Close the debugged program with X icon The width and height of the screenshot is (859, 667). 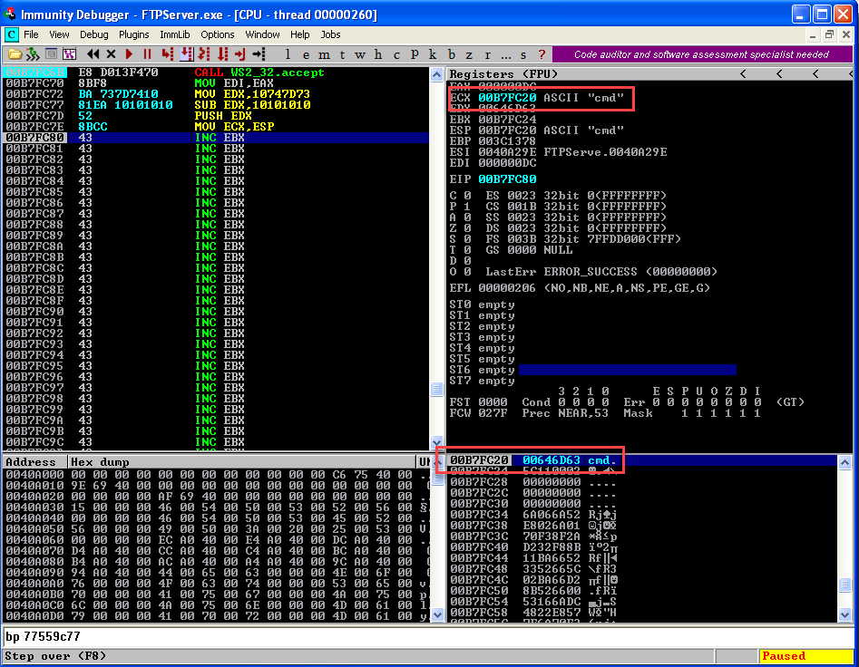(x=112, y=54)
